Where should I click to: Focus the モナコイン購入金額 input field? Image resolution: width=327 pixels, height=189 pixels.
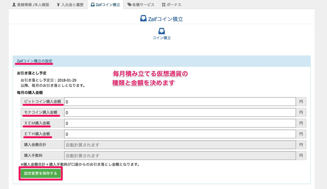(x=180, y=112)
